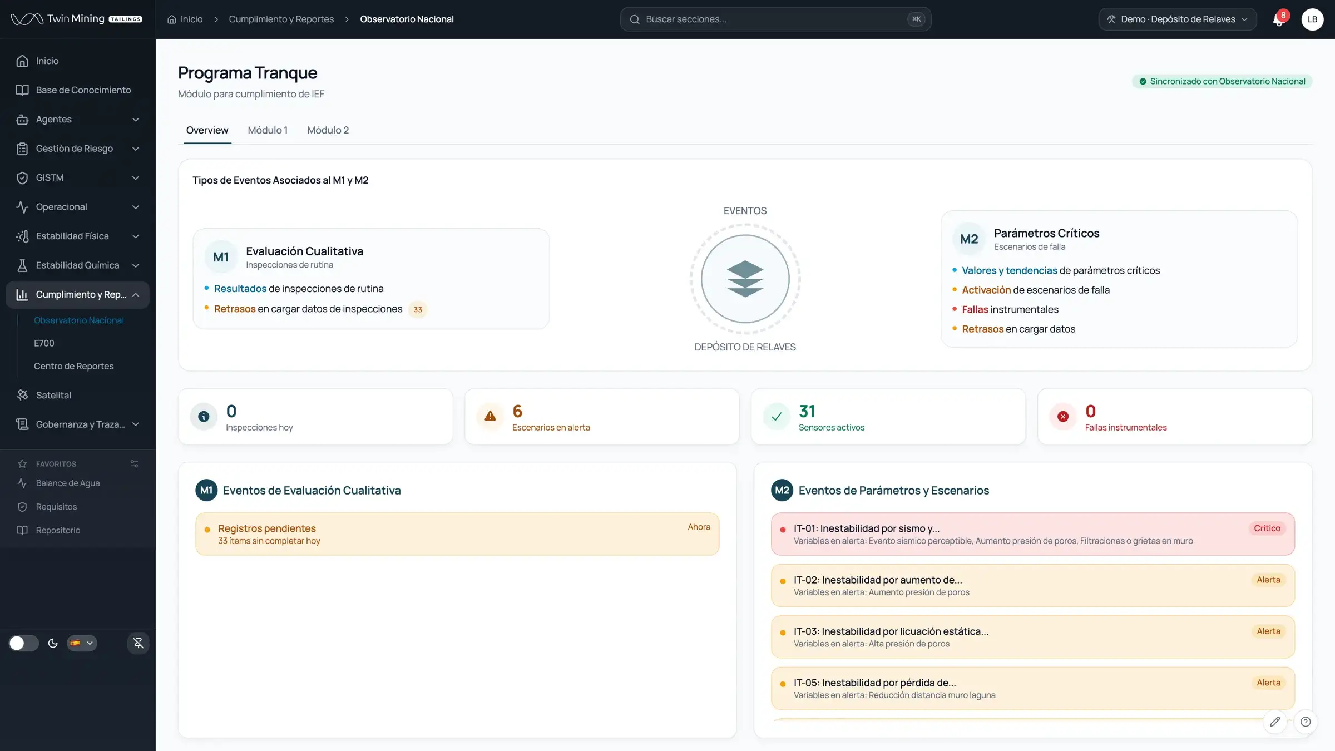This screenshot has height=751, width=1335.
Task: Click the Sincronizado con Observatorio Nacional badge
Action: [x=1222, y=81]
